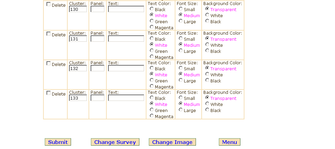The width and height of the screenshot is (335, 149).
Task: Check the Delete box for cluster 130
Action: [x=48, y=4]
